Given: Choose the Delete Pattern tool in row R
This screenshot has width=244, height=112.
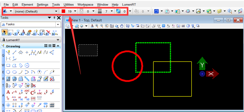Looking at the screenshot, I should click(x=52, y=79).
